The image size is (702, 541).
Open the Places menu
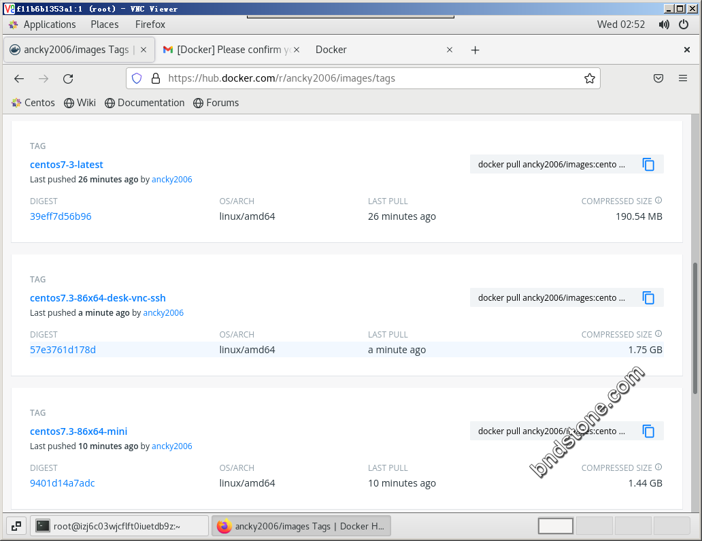coord(105,24)
